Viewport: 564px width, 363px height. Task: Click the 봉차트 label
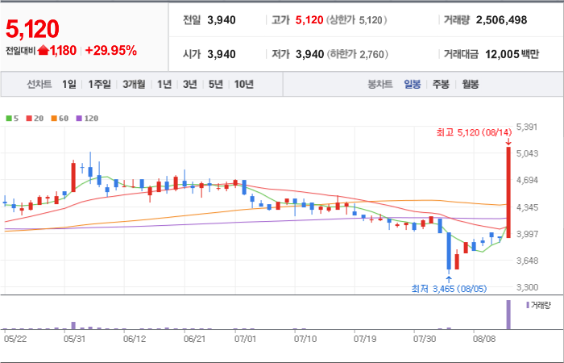tap(379, 84)
